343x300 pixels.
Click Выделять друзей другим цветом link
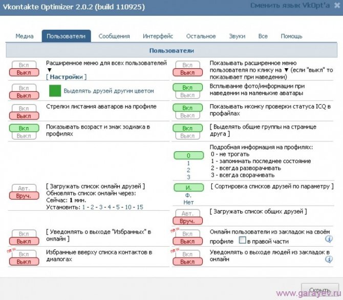[109, 91]
